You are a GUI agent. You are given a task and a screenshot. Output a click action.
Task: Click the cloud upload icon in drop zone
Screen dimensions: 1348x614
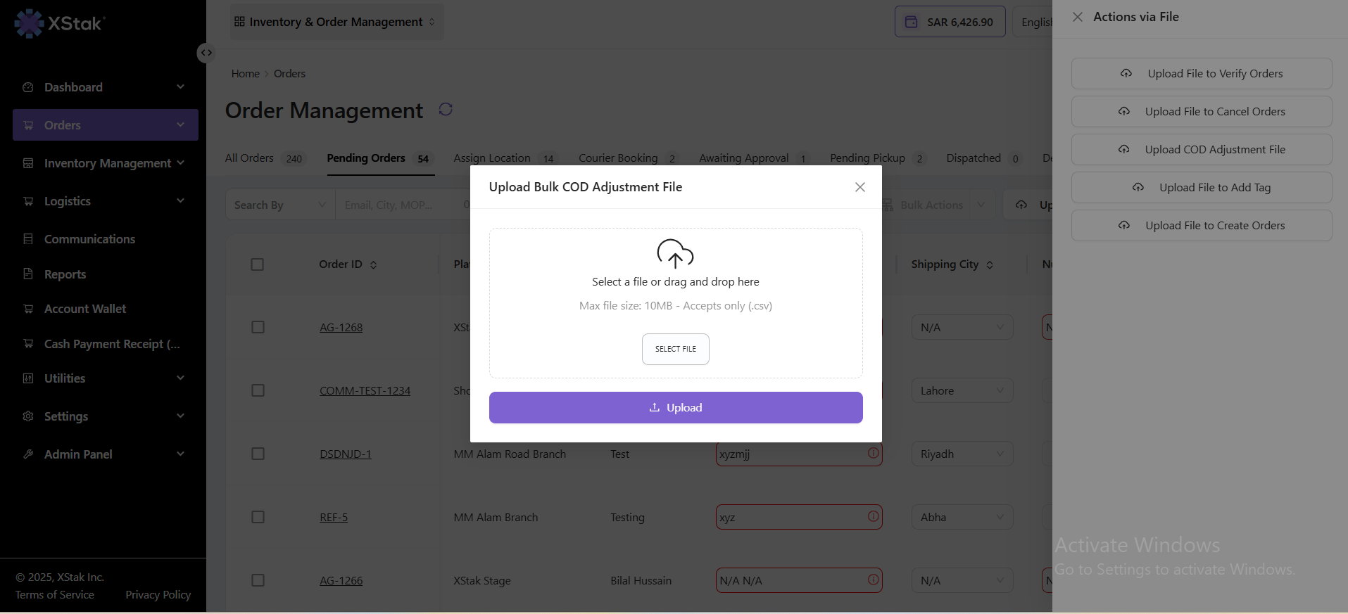tap(675, 254)
